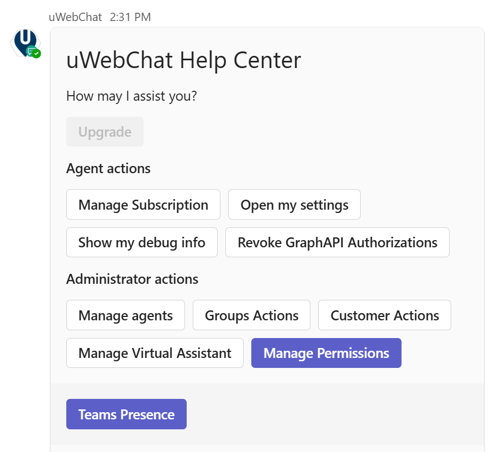Click the Manage agents button
The image size is (491, 452).
[x=125, y=315]
